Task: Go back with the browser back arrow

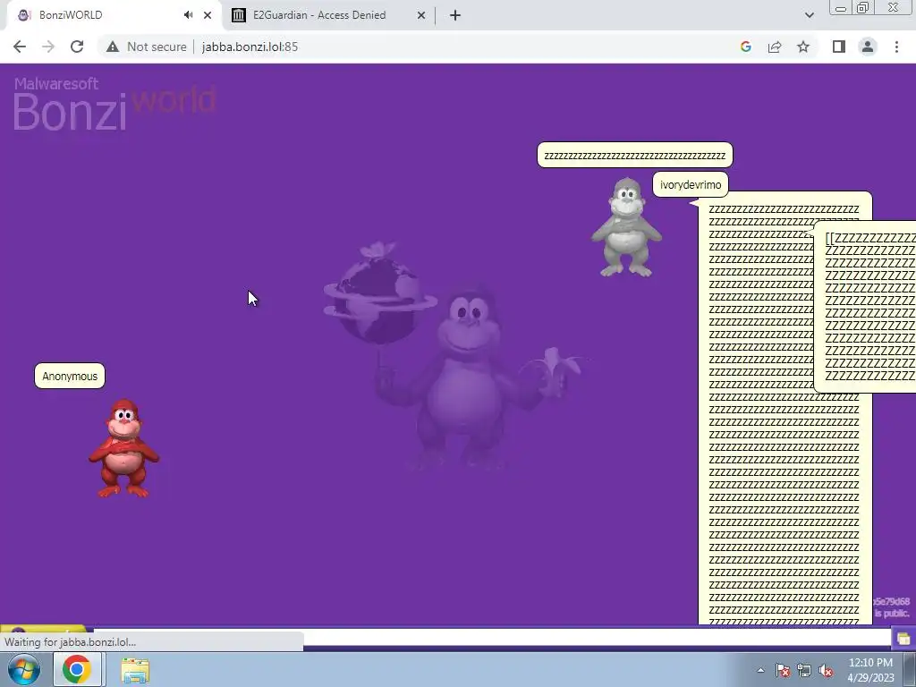Action: (x=20, y=47)
